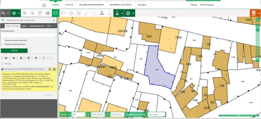
Task: Open the home page icon
Action: 44,5
